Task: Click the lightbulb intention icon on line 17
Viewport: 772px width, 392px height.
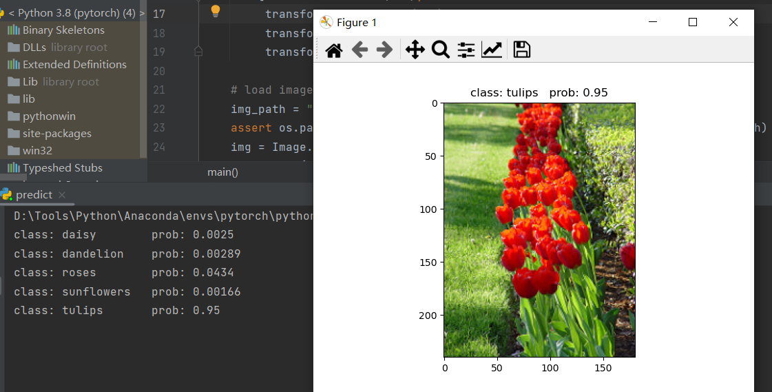Action: 215,11
